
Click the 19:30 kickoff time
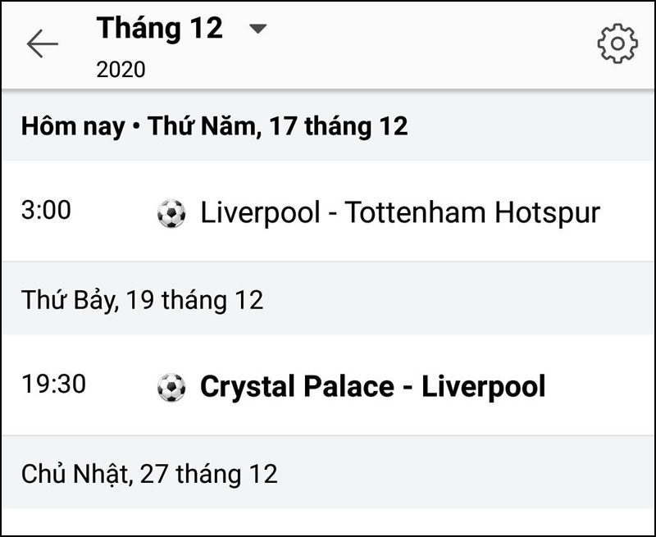tap(53, 384)
